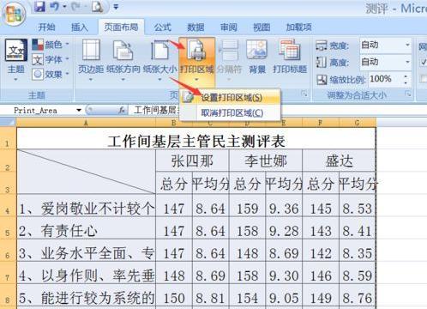Image resolution: width=427 pixels, height=309 pixels.
Task: Open the 插入 tab
Action: [x=80, y=27]
